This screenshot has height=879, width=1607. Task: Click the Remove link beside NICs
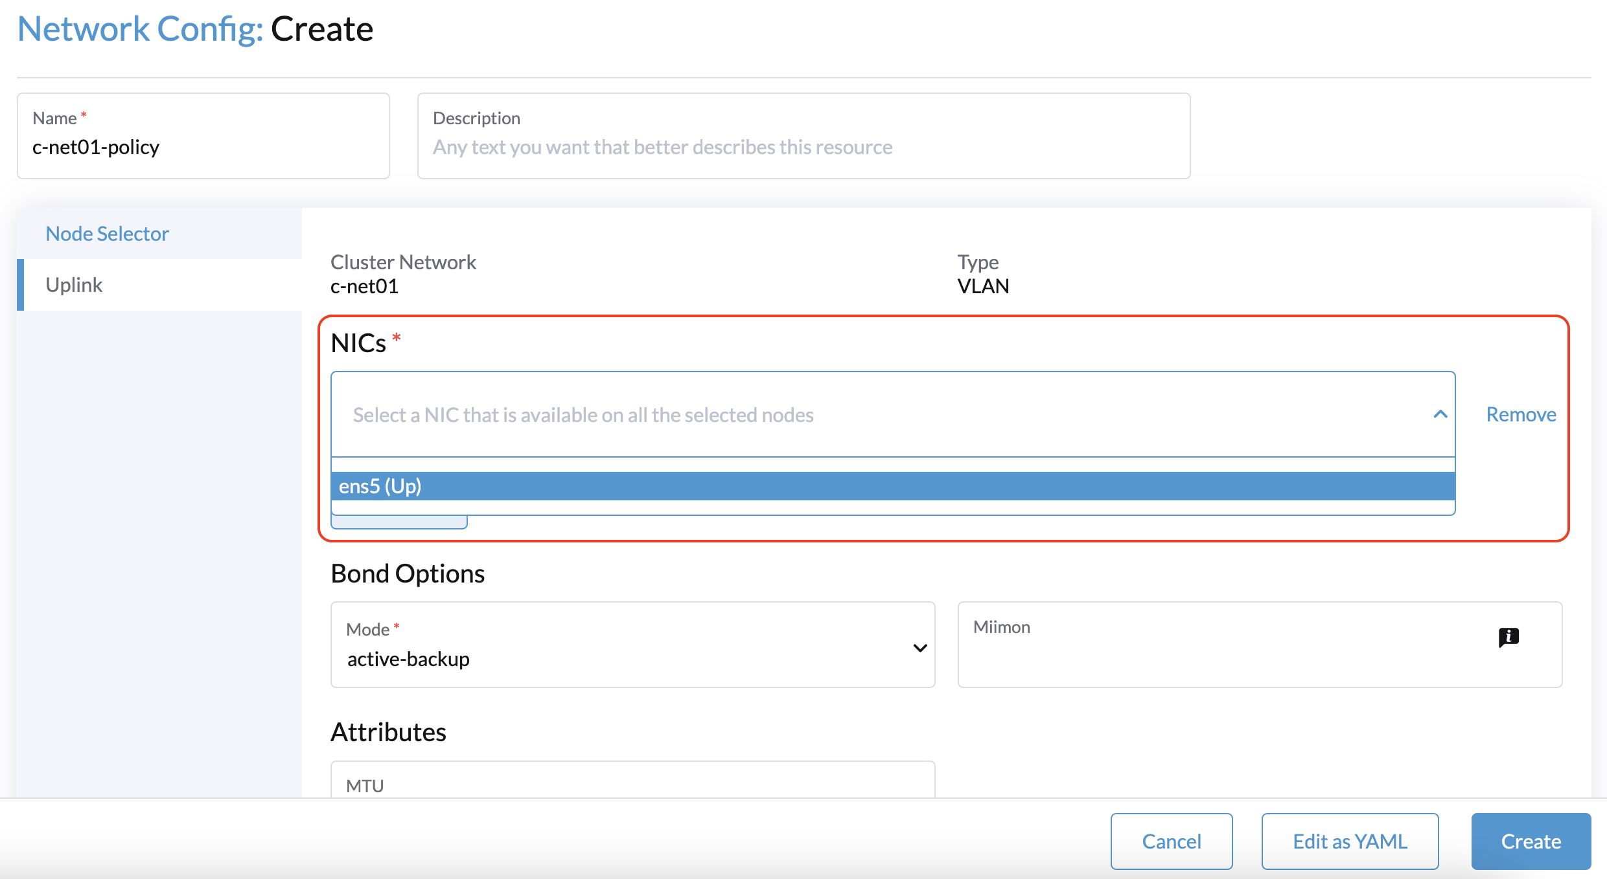[x=1521, y=414]
